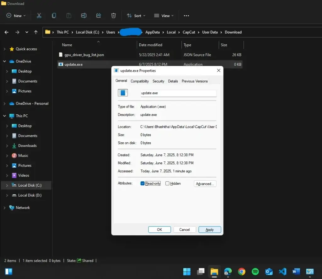Image resolution: width=322 pixels, height=279 pixels.
Task: Select Documents under OneDrive
Action: [28, 81]
